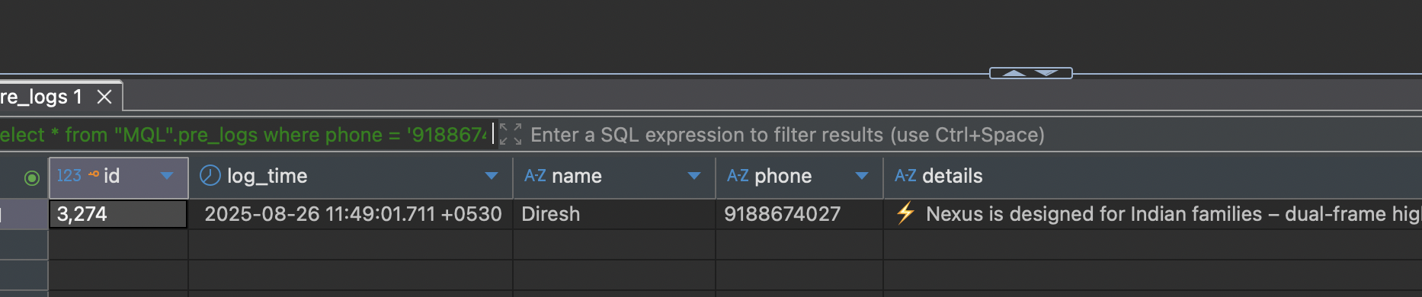Image resolution: width=1422 pixels, height=297 pixels.
Task: Click the numeric type icon on id column
Action: pyautogui.click(x=69, y=176)
